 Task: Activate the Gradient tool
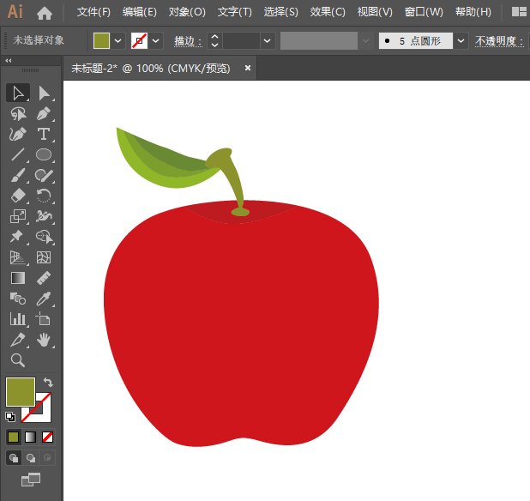(x=17, y=278)
